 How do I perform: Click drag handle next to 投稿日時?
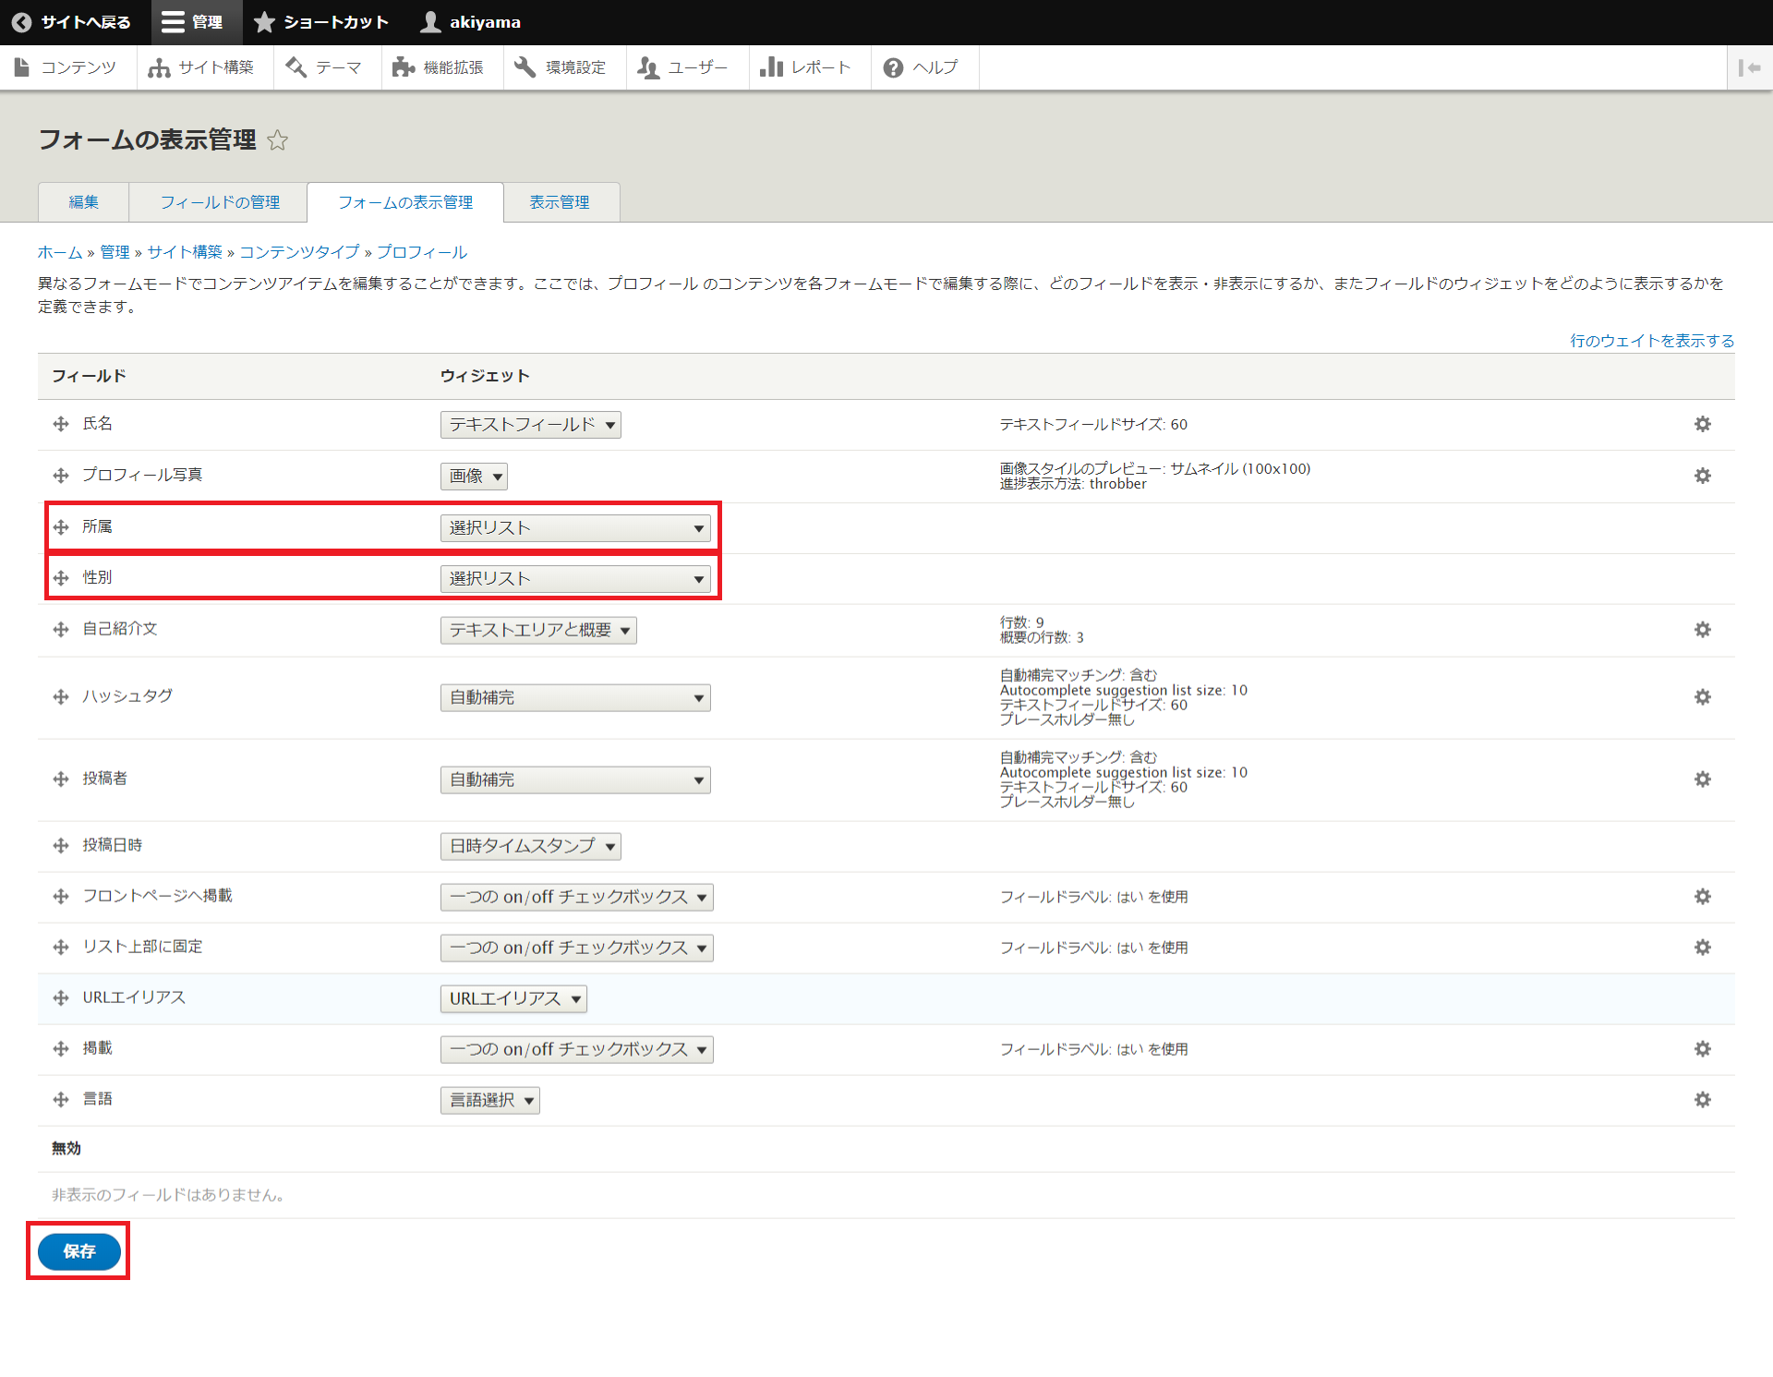coord(61,846)
